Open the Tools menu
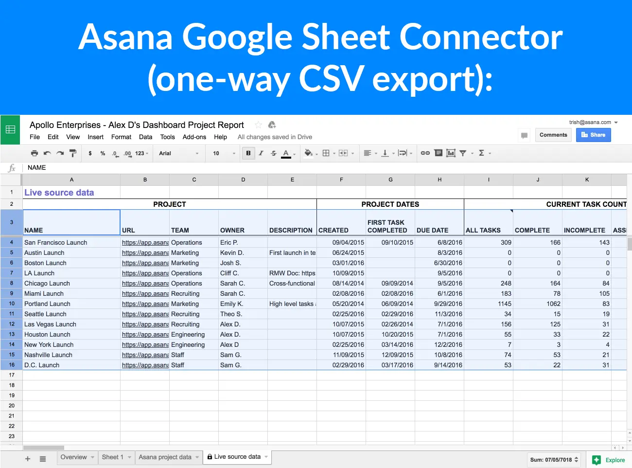 [x=167, y=137]
